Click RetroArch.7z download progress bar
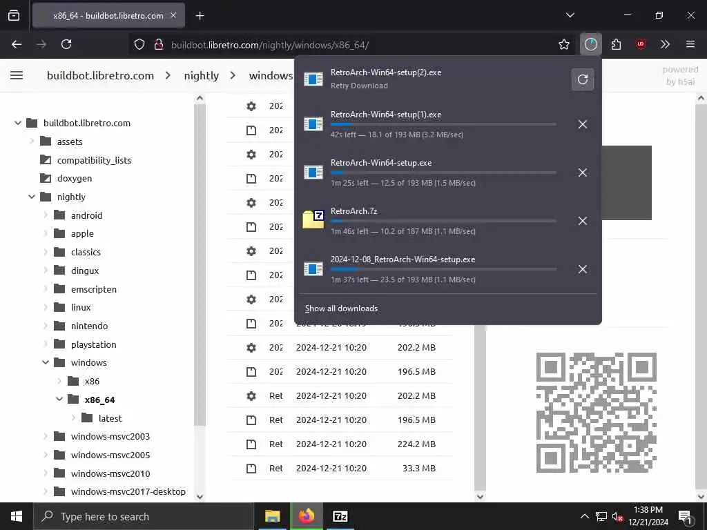Image resolution: width=707 pixels, height=530 pixels. (x=443, y=221)
